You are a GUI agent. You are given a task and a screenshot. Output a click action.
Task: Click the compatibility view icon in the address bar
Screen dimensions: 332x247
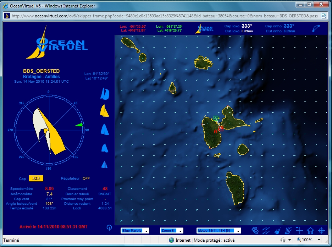[323, 16]
